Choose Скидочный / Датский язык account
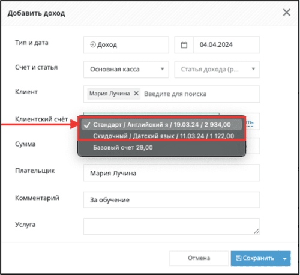 pos(161,136)
